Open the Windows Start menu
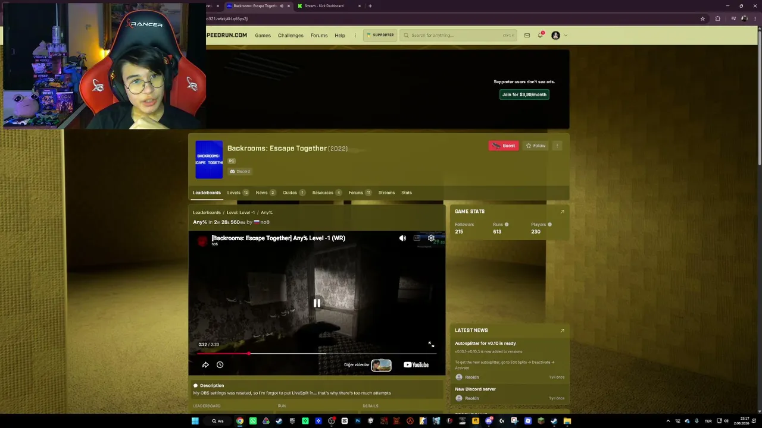The width and height of the screenshot is (762, 428). tap(195, 421)
